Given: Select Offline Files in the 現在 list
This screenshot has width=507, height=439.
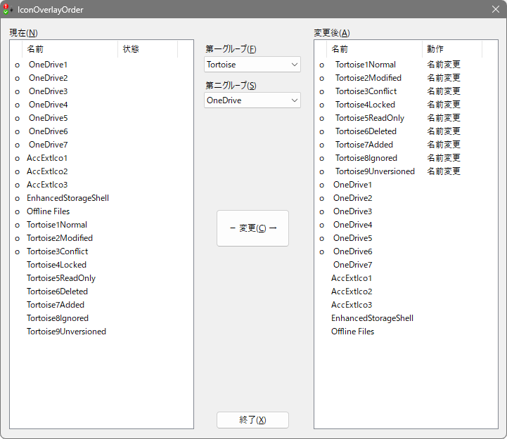Looking at the screenshot, I should tap(48, 211).
